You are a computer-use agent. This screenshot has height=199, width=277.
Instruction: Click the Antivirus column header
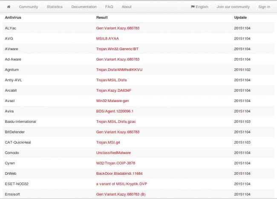tap(13, 17)
